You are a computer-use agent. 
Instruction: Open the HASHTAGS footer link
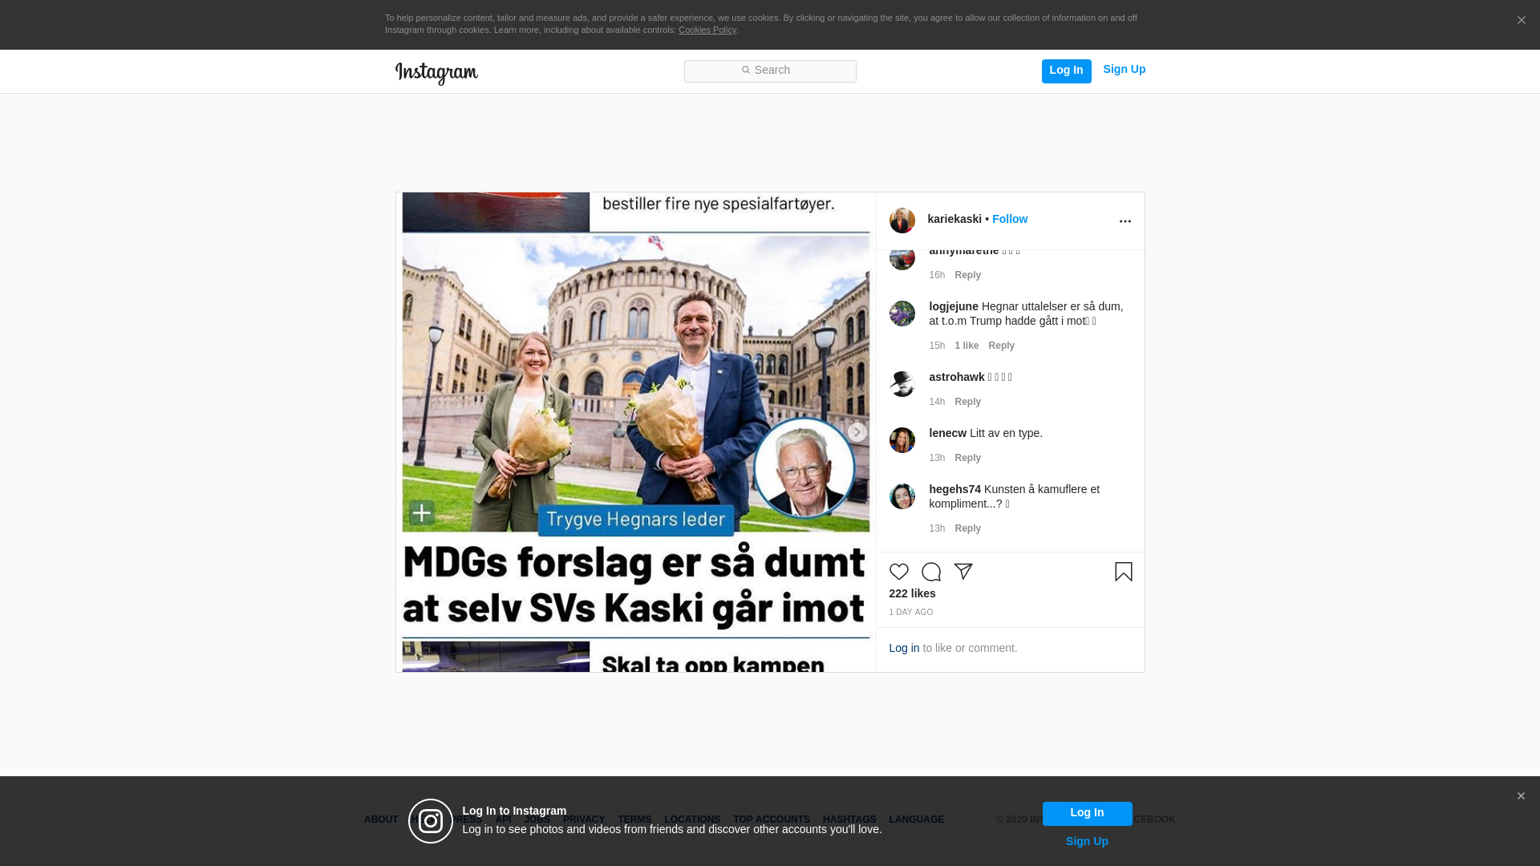pos(849,819)
